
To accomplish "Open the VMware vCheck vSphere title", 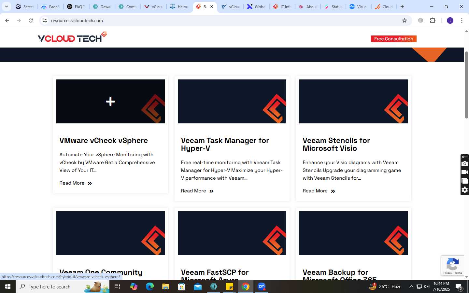I will [104, 140].
